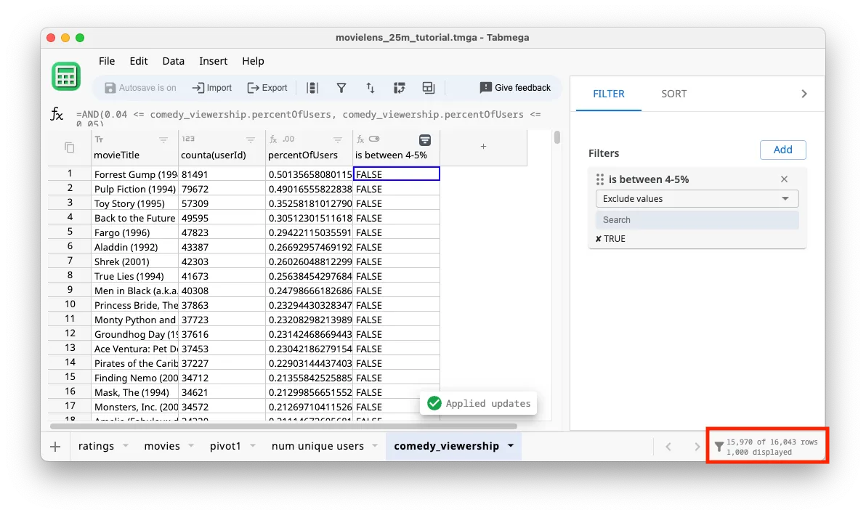The width and height of the screenshot is (866, 515).
Task: Click the fx icon beside the formula bar
Action: coord(57,114)
